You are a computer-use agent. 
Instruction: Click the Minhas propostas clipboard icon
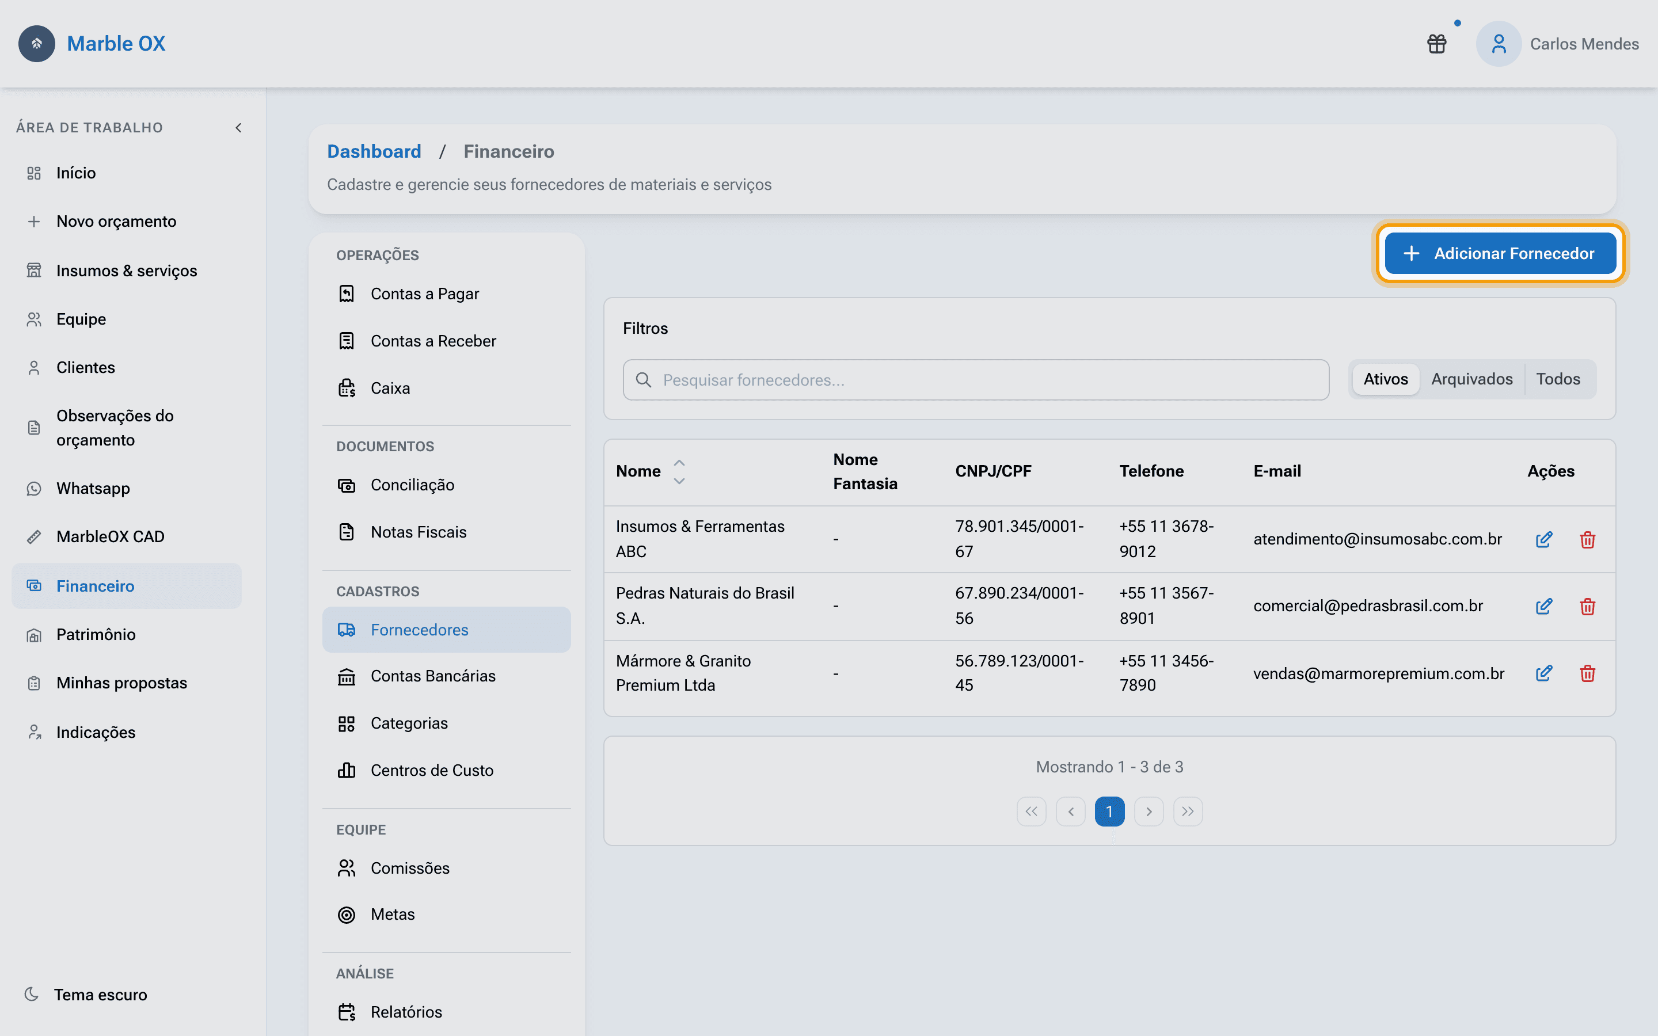coord(33,683)
